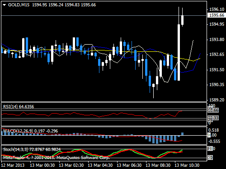Screen dimensions: 226x169
Task: Click the 1594.95 price axis label
Action: [217, 24]
